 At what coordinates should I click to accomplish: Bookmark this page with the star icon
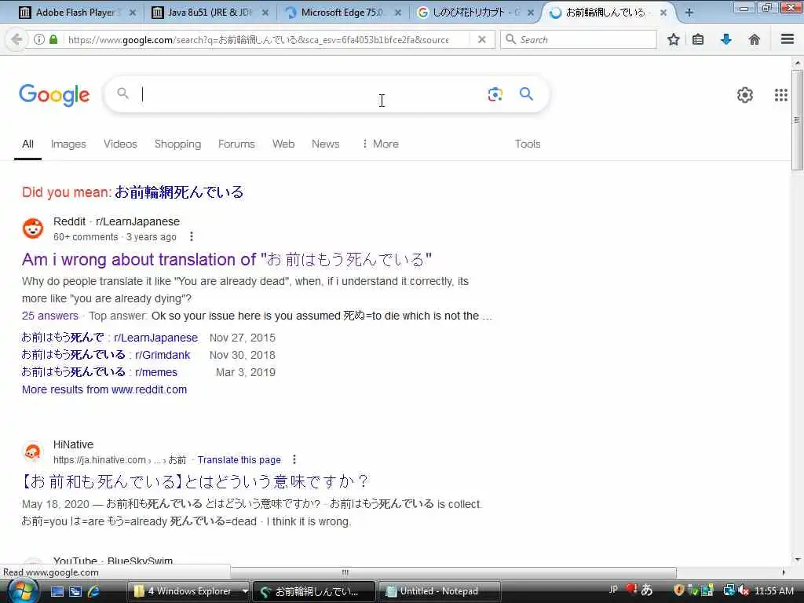(673, 39)
